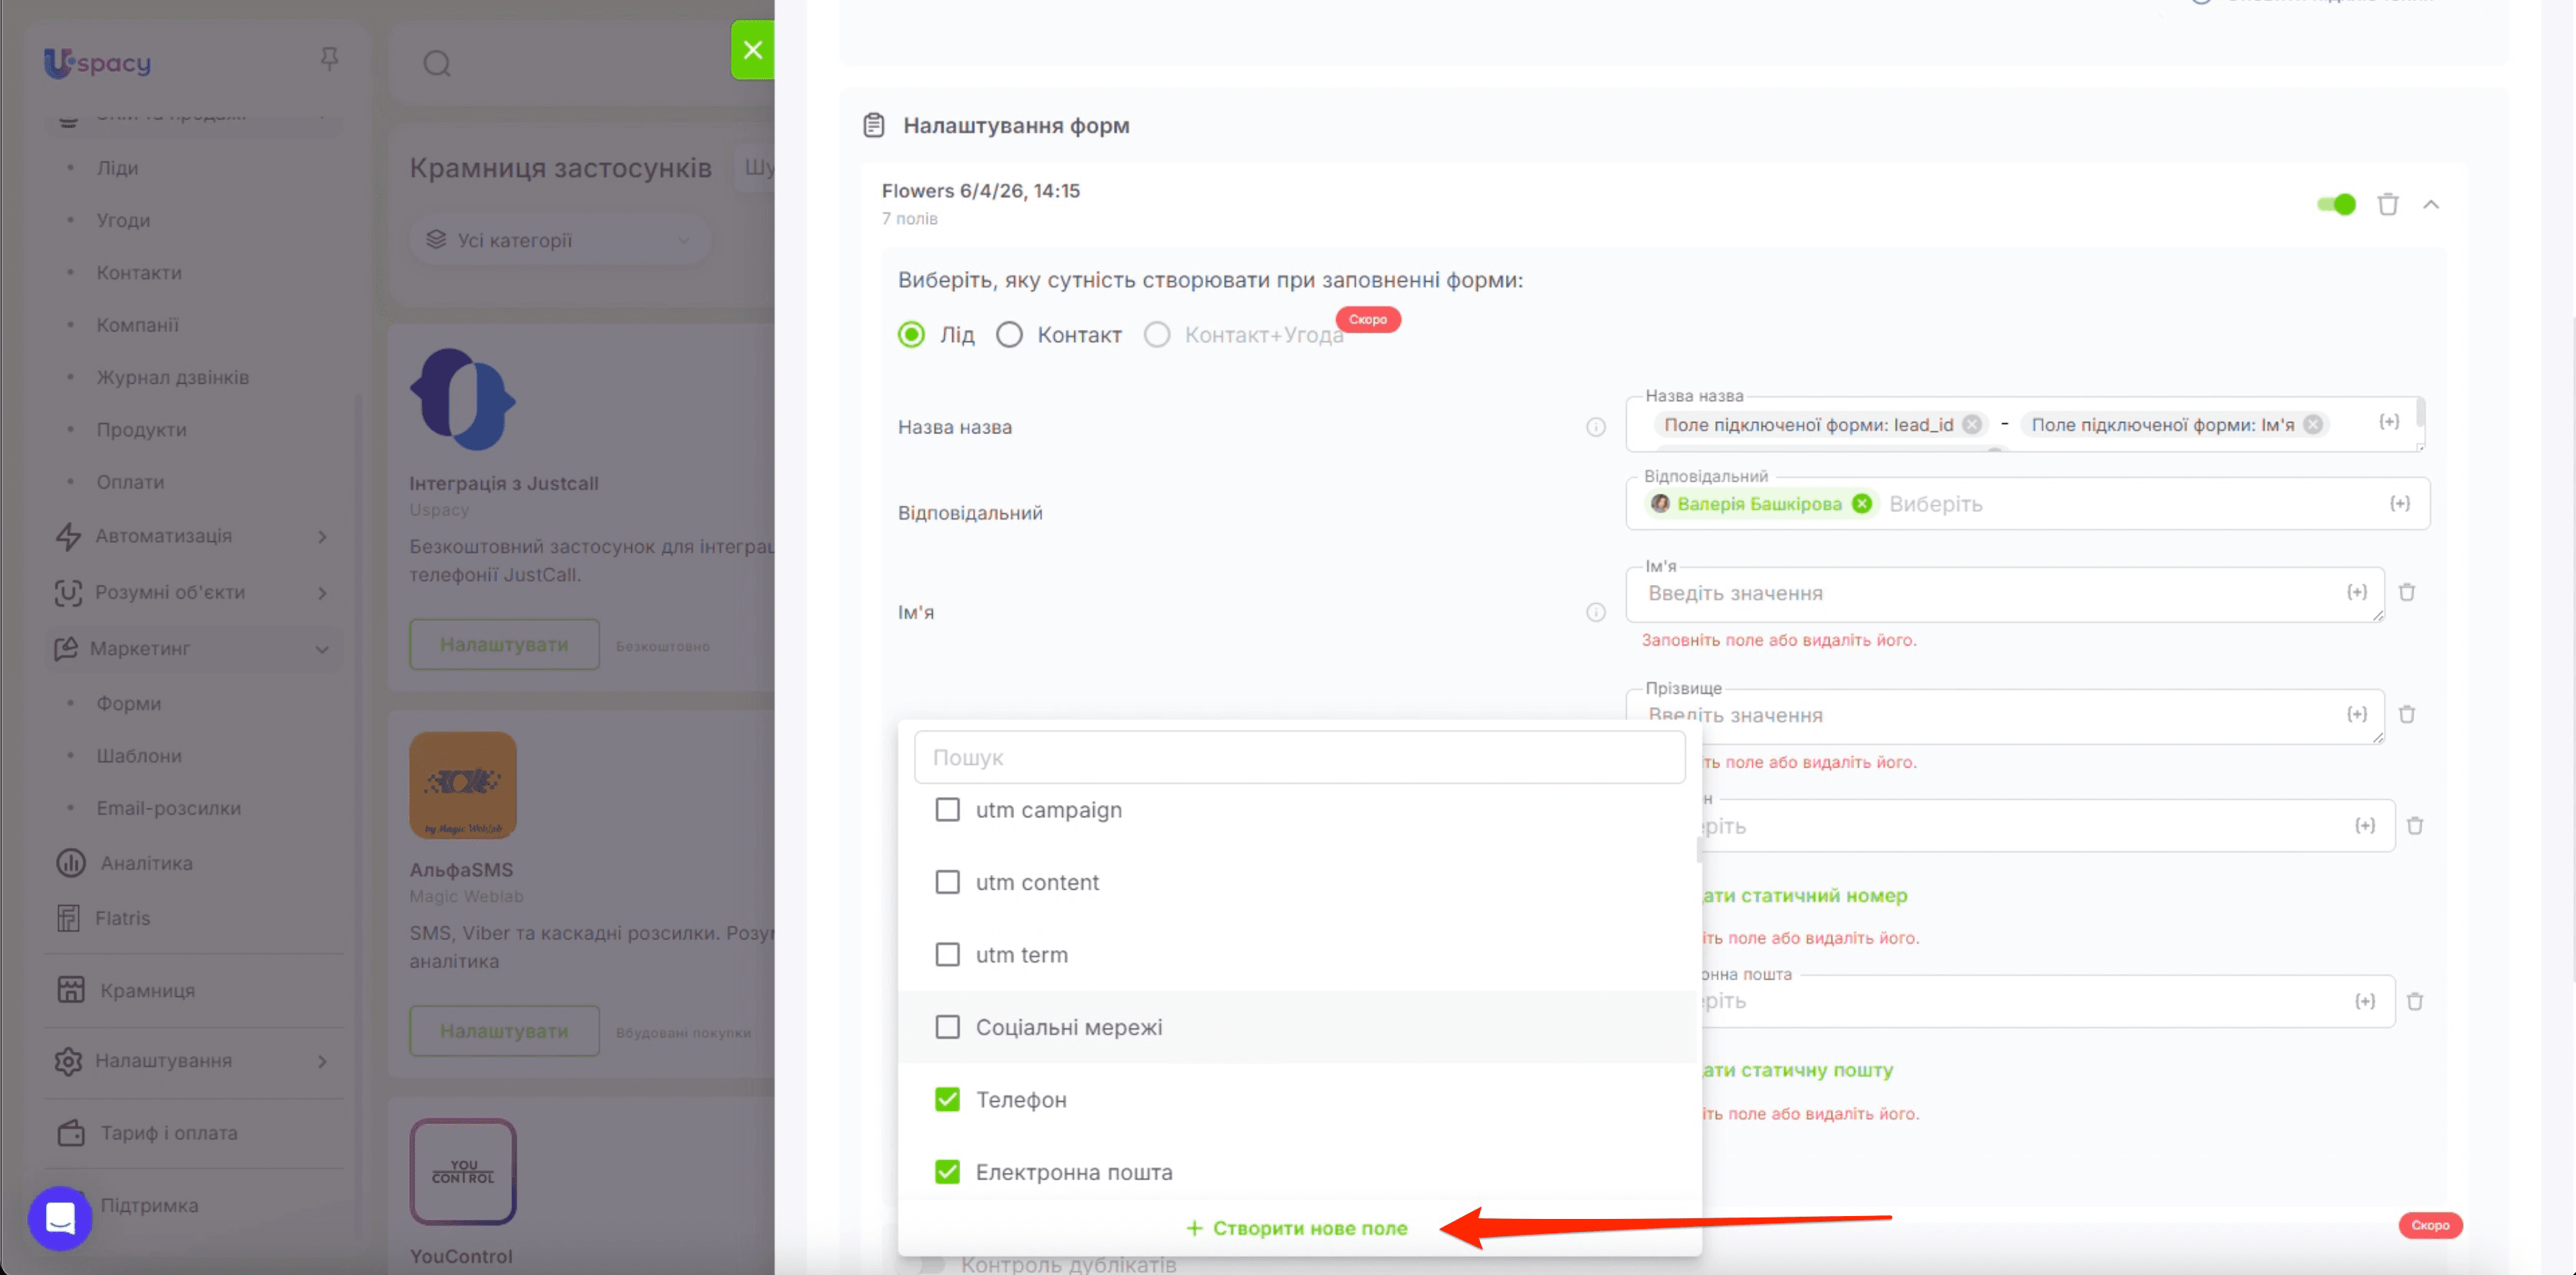Insert variable into Прізвище field
Viewport: 2576px width, 1275px height.
(x=2357, y=714)
